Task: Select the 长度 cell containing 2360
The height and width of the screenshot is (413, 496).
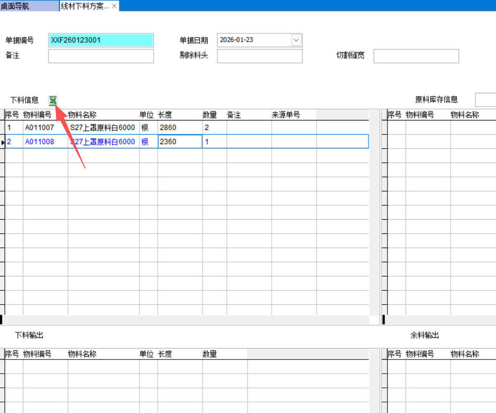Action: coord(180,142)
